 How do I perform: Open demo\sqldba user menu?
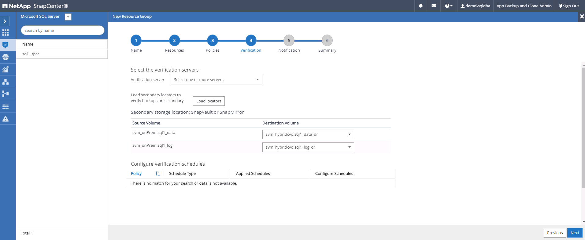click(475, 6)
